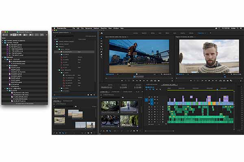Viewport: 244px width, 162px height.
Task: Open Source monitor settings wrench
Action: tap(162, 75)
